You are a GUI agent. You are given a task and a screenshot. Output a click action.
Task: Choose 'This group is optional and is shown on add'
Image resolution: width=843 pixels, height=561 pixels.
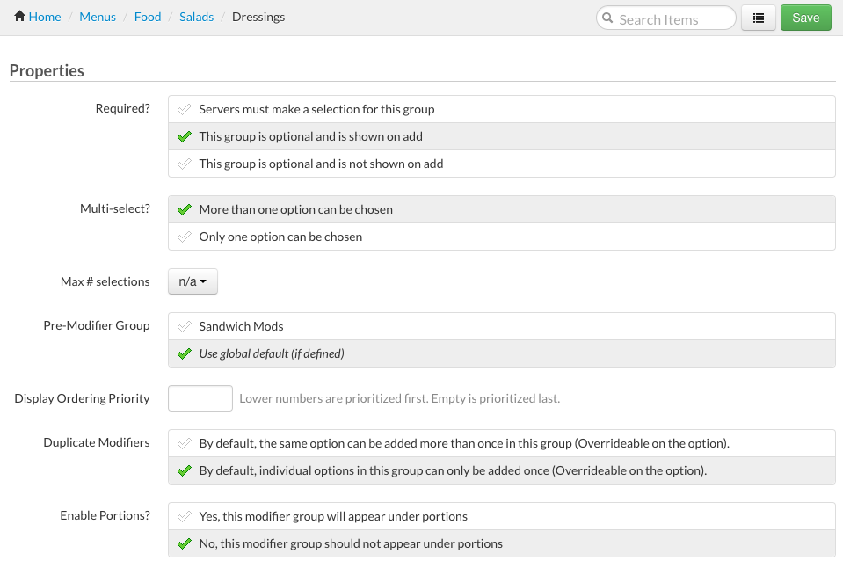310,136
